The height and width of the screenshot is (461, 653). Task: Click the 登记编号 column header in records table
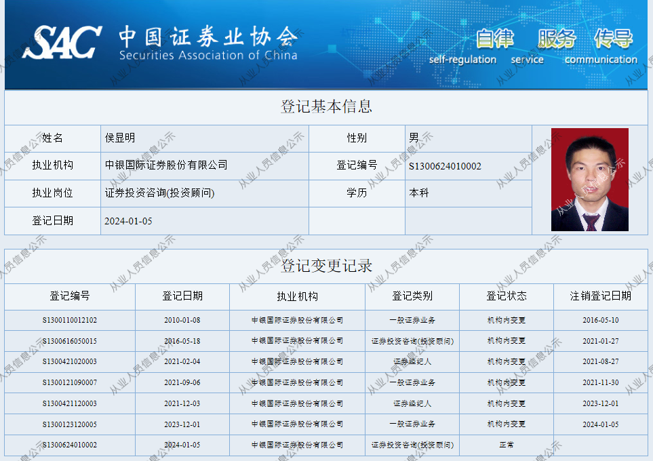[x=70, y=296]
